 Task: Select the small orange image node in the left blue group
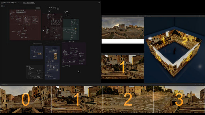click(x=40, y=54)
